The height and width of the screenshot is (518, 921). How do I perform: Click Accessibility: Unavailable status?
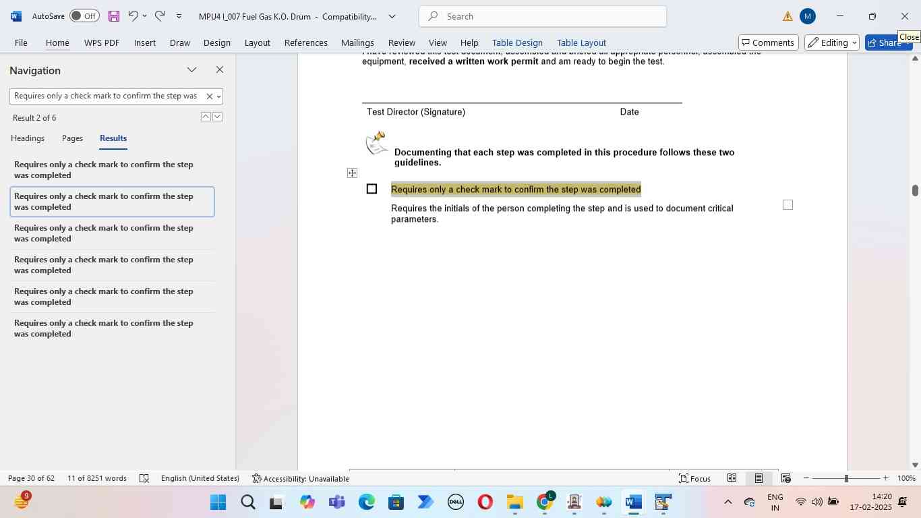coord(301,478)
